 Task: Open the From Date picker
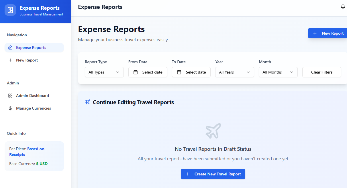coord(148,72)
